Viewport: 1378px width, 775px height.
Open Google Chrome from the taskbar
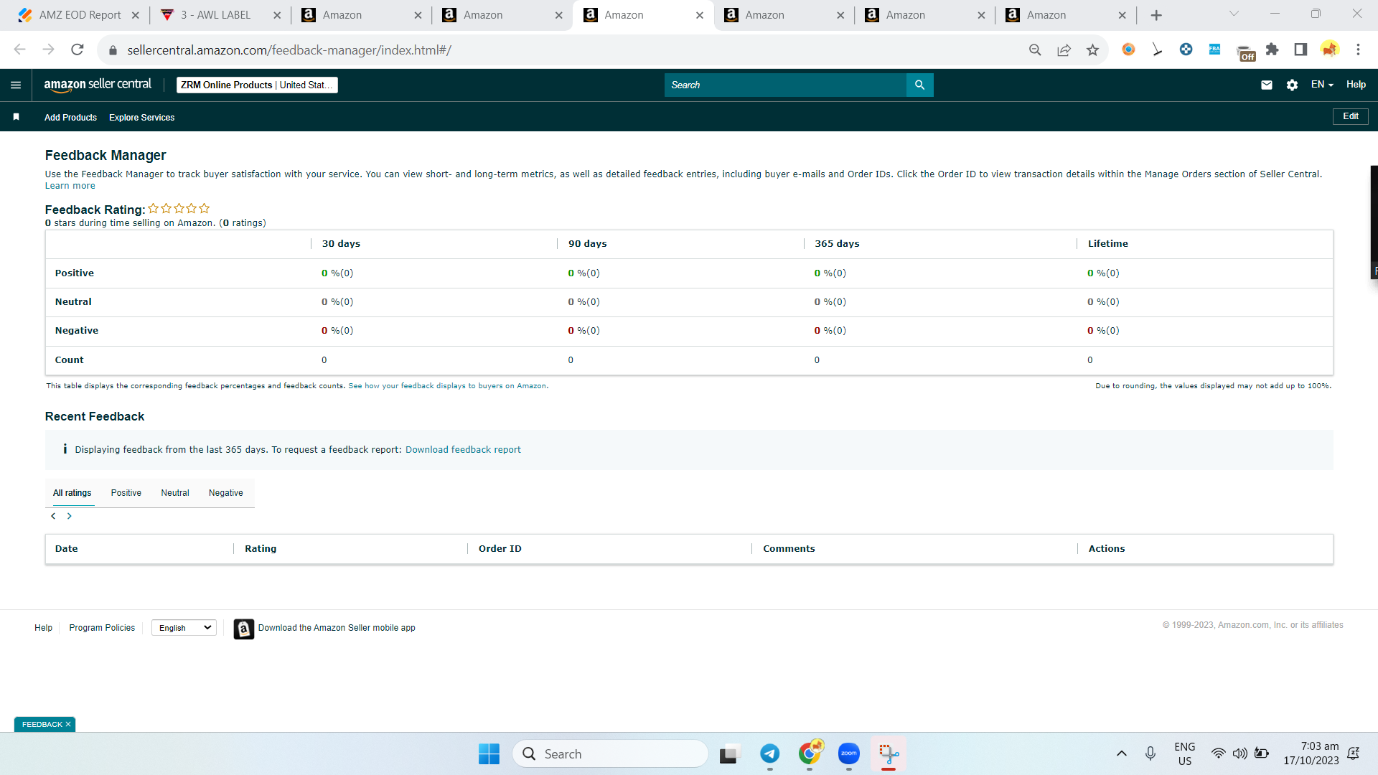point(810,753)
